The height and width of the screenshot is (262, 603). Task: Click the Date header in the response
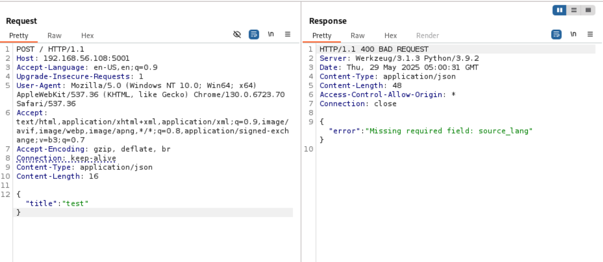click(399, 68)
